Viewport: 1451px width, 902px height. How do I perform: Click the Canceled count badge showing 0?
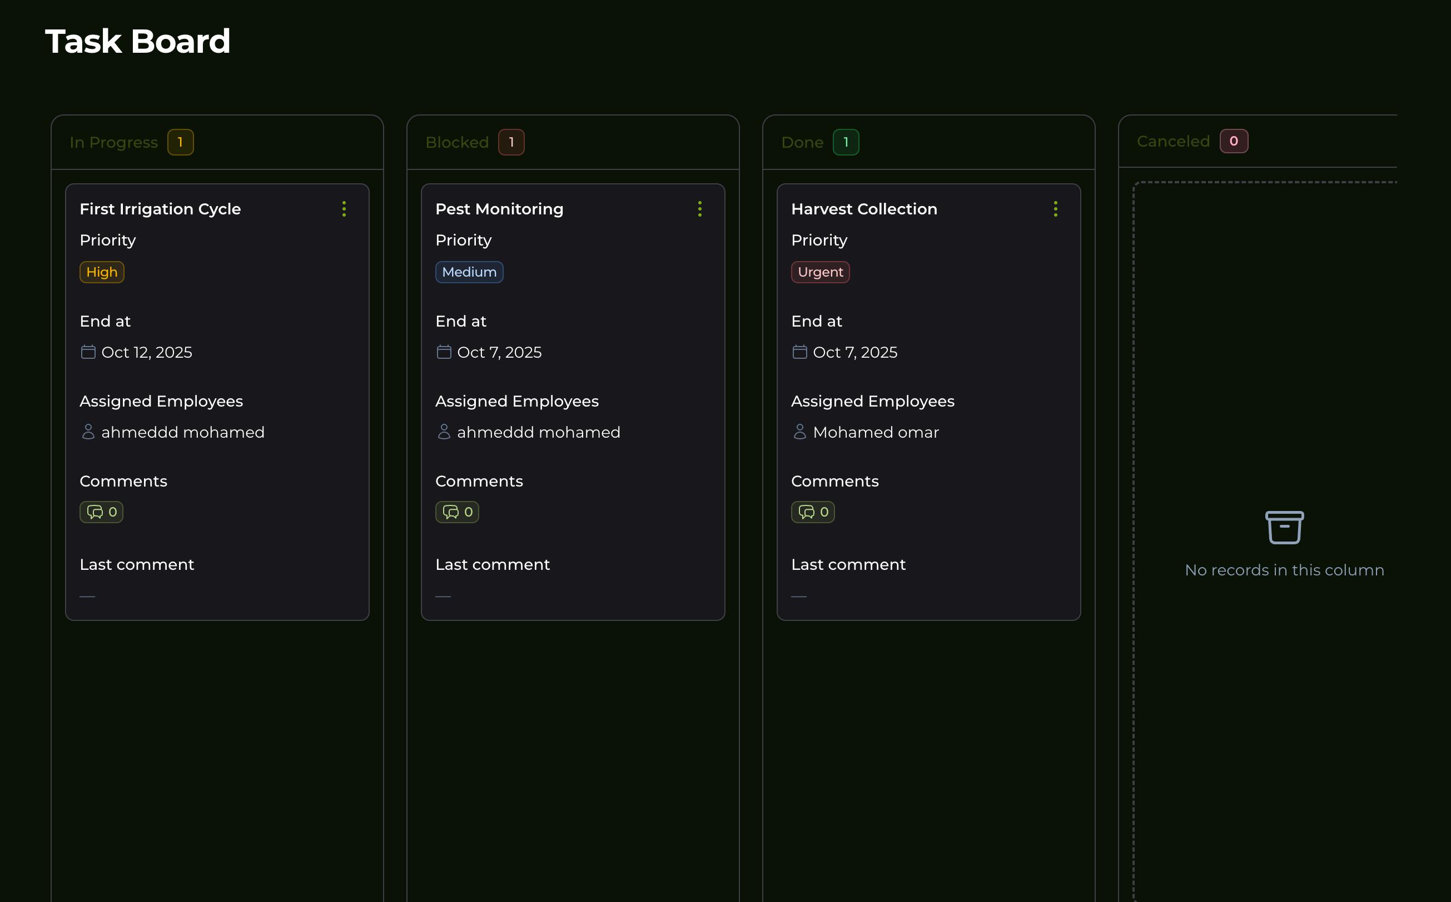(x=1234, y=142)
